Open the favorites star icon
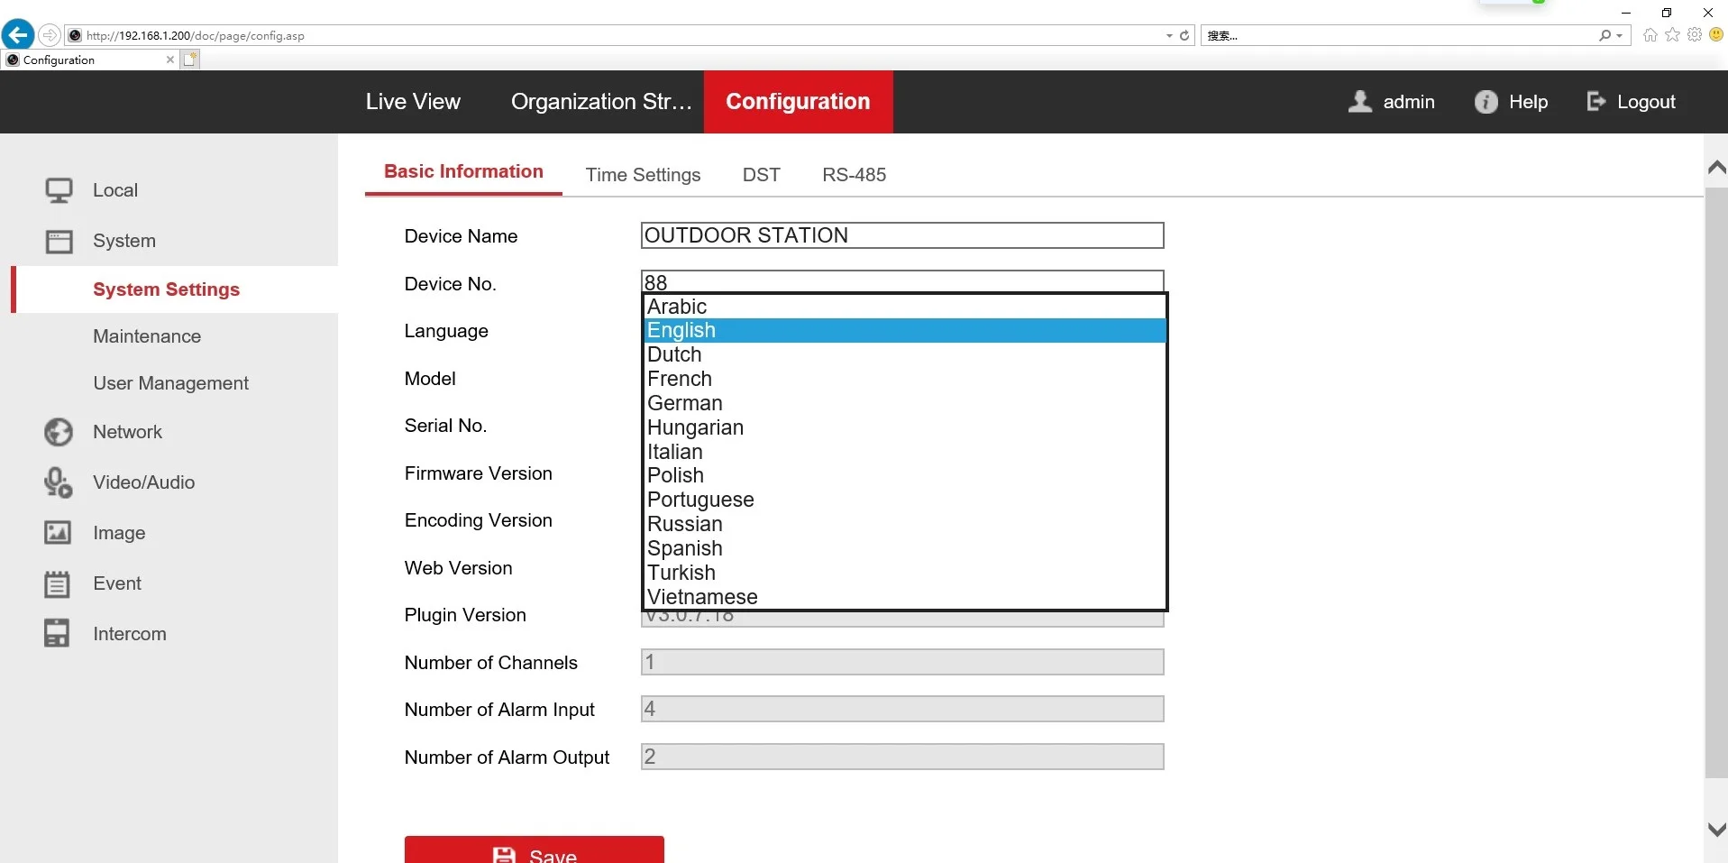Screen dimensions: 1728x863 [1673, 35]
